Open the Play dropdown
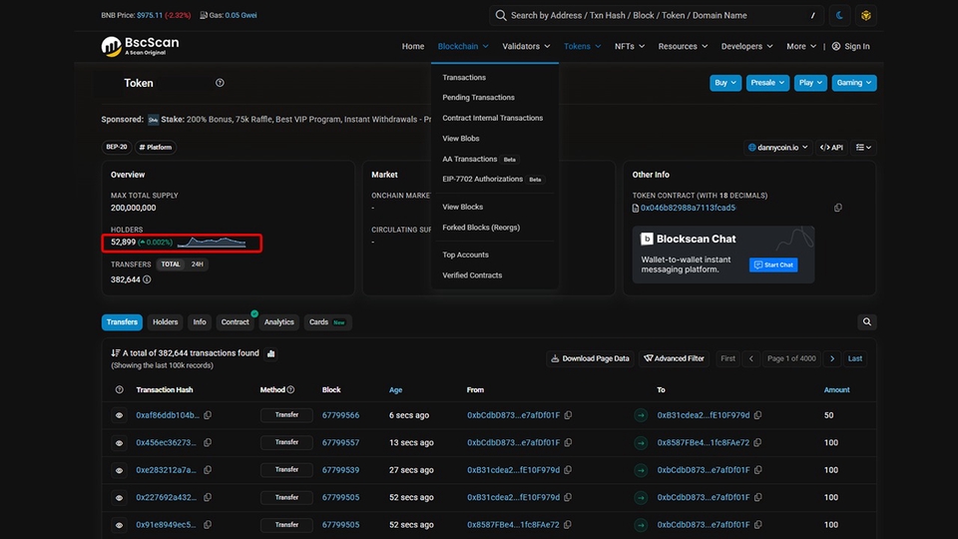 pyautogui.click(x=810, y=83)
